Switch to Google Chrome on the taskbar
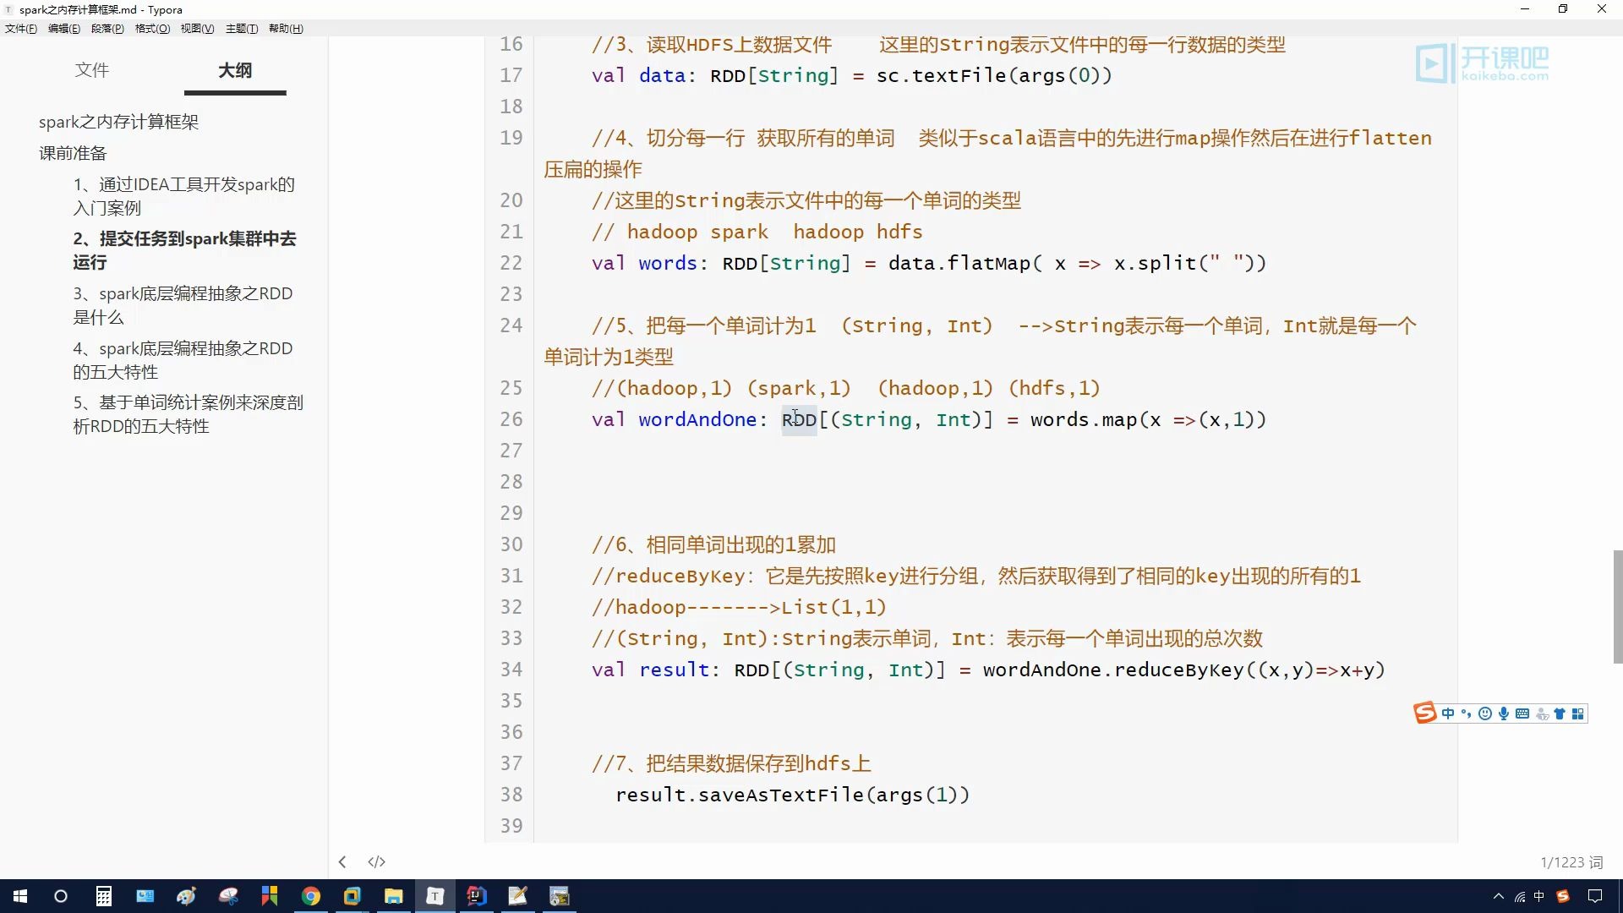The width and height of the screenshot is (1623, 913). pos(311,896)
